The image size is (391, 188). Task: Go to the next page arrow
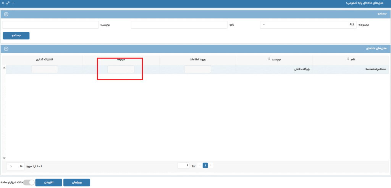point(200,165)
